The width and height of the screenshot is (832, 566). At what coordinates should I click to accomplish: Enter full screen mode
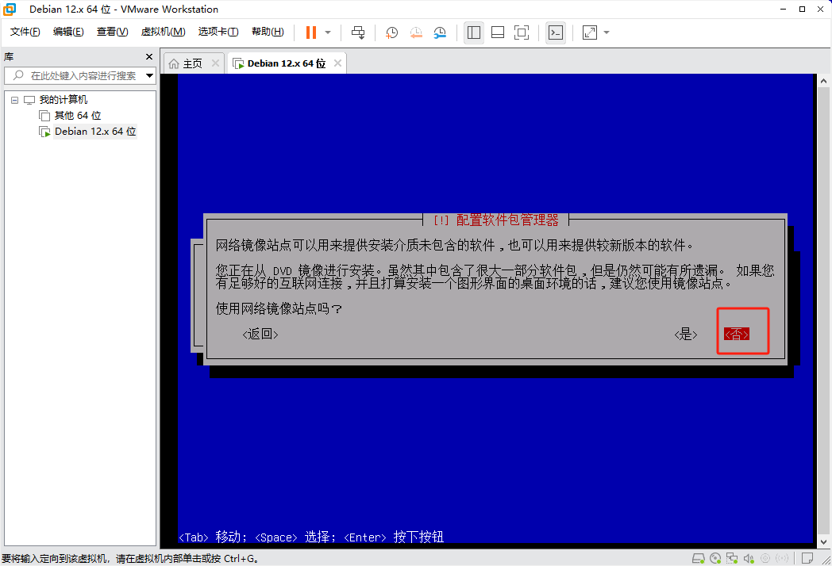(522, 33)
